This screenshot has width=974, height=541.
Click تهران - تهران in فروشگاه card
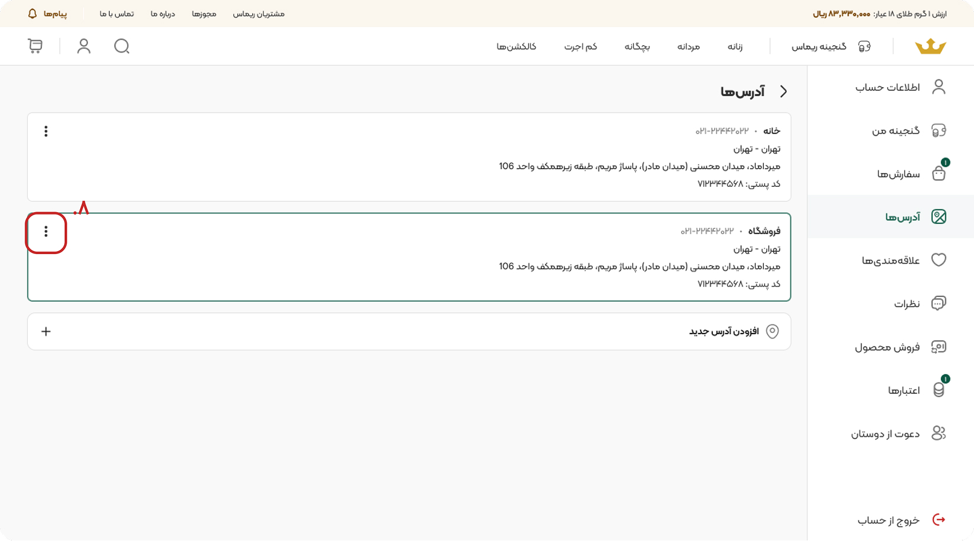coord(757,249)
